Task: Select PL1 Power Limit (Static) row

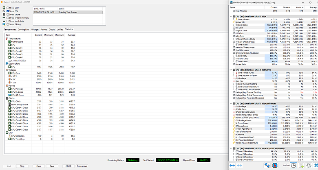Action: (273, 137)
